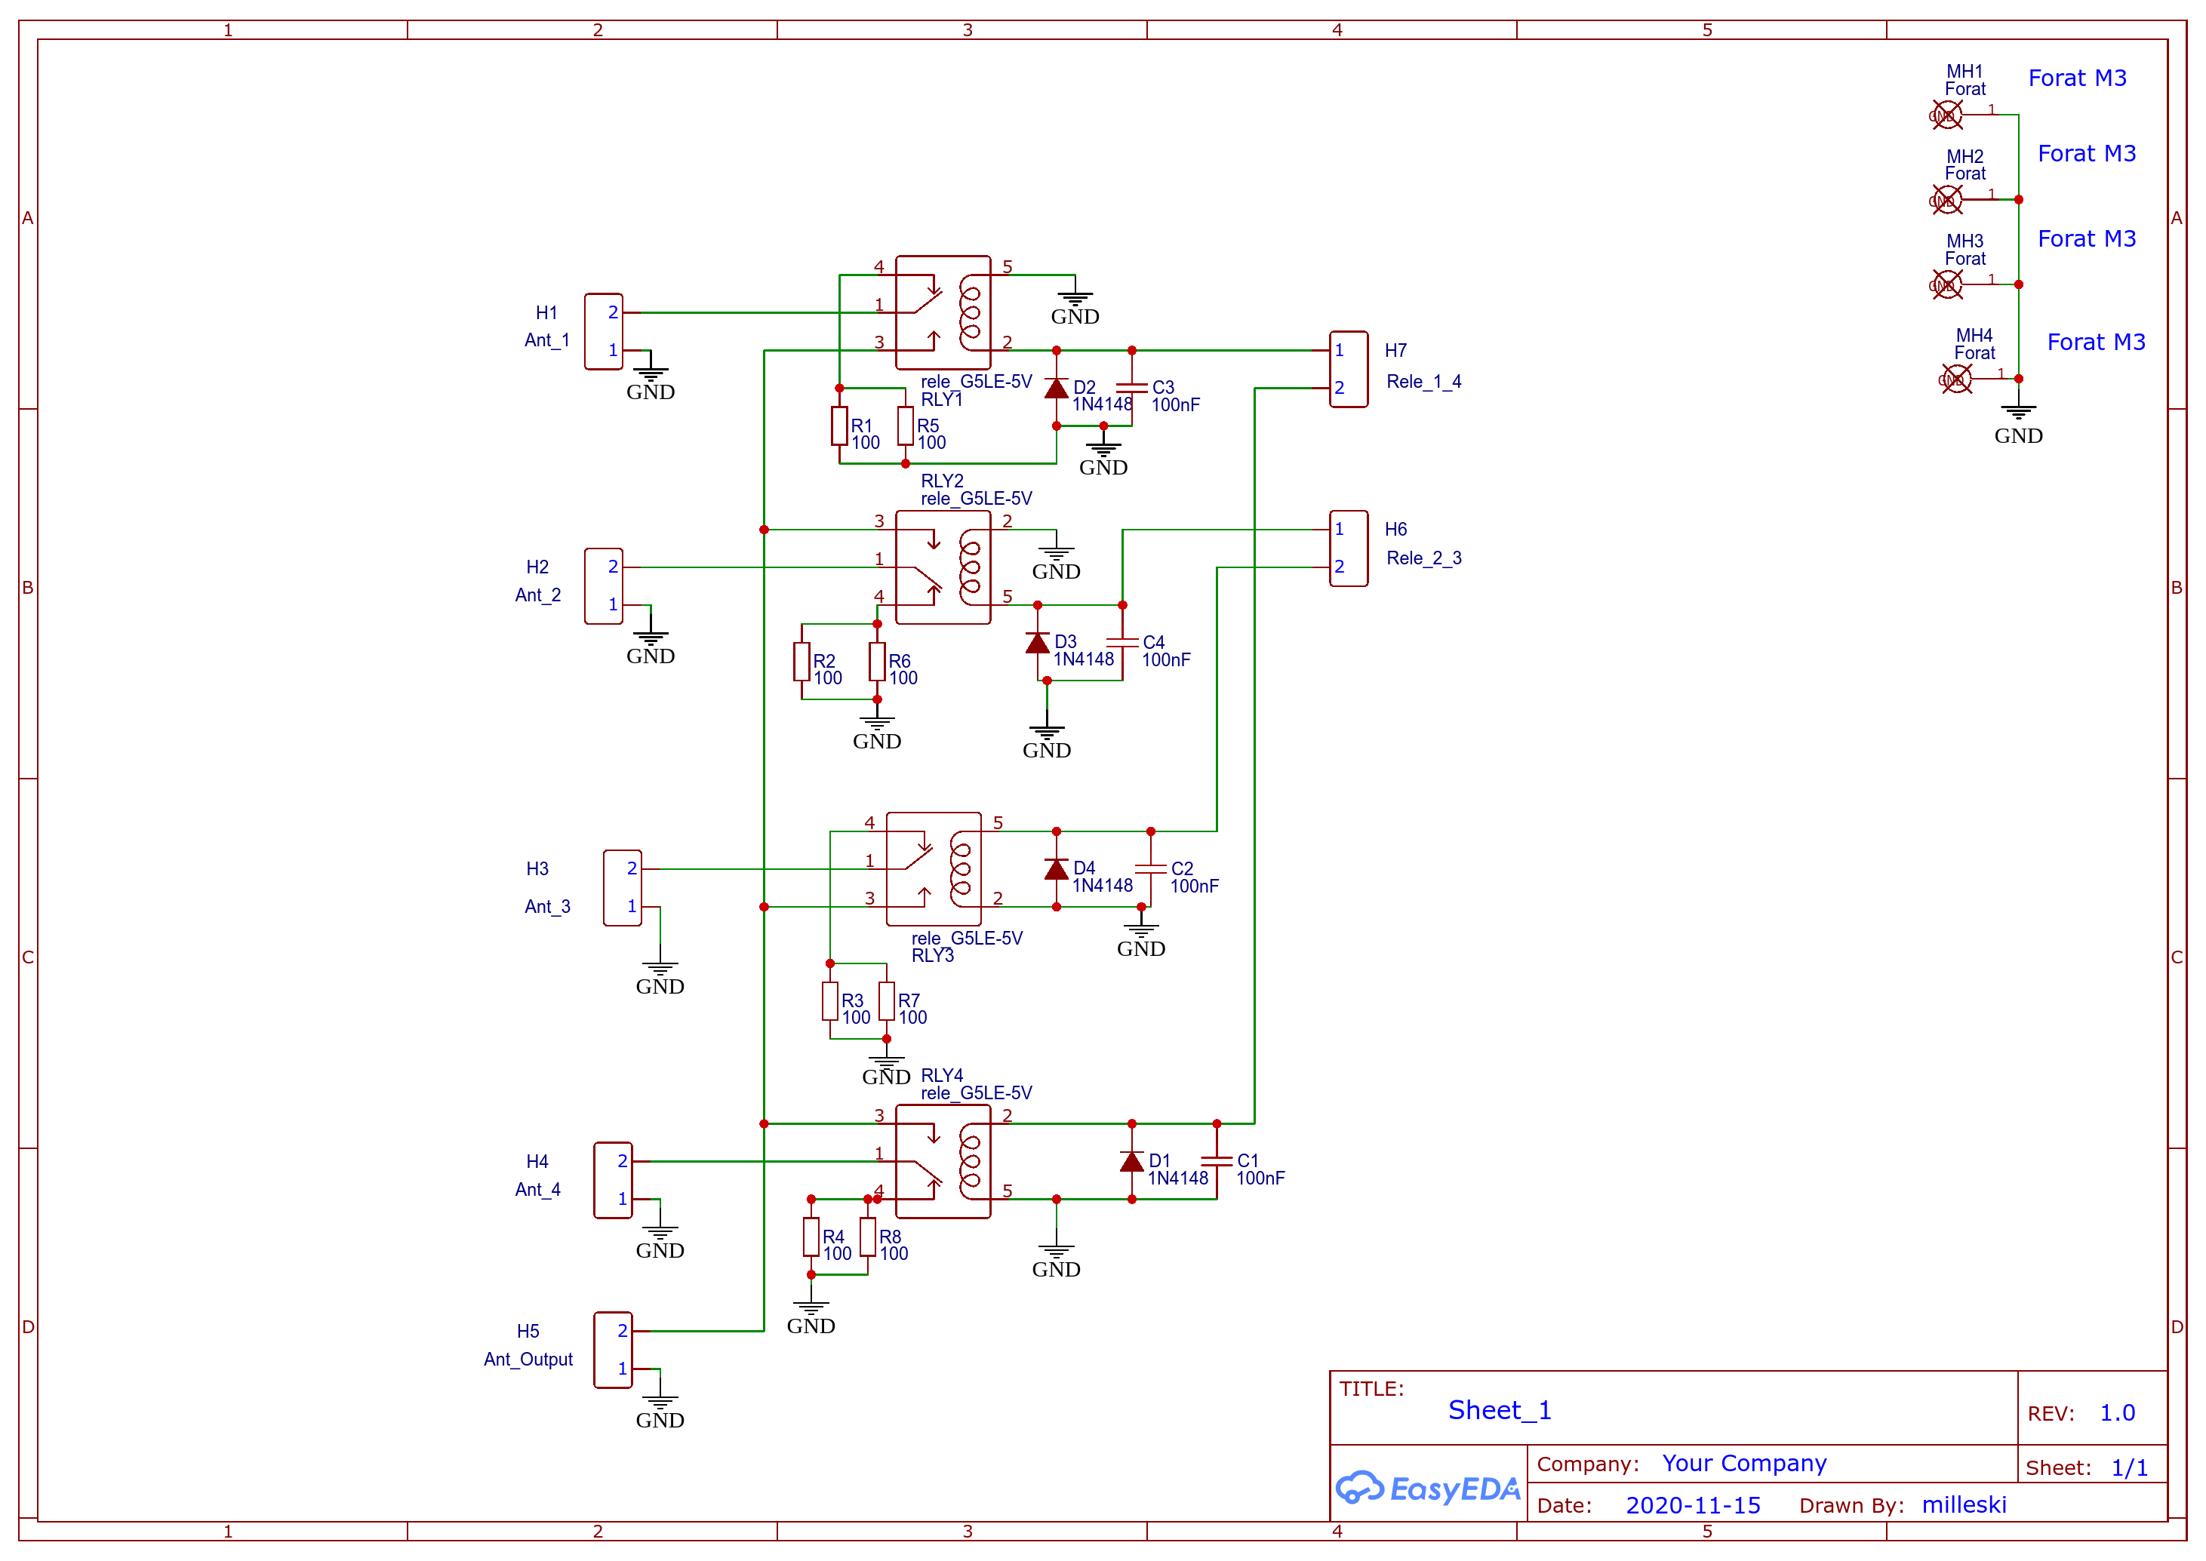
Task: Select the D2 1N4148 diode symbol
Action: (x=1057, y=389)
